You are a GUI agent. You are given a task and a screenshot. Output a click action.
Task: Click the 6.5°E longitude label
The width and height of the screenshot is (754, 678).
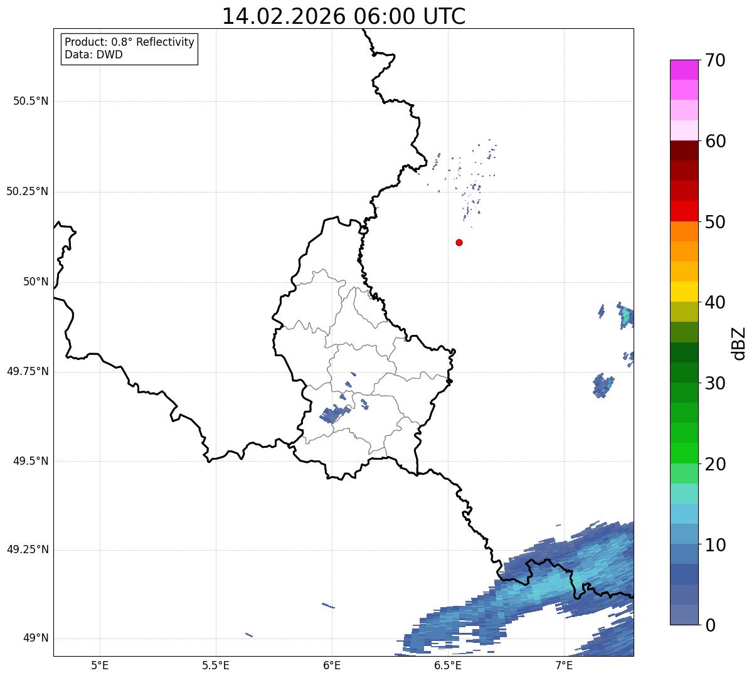pyautogui.click(x=448, y=665)
